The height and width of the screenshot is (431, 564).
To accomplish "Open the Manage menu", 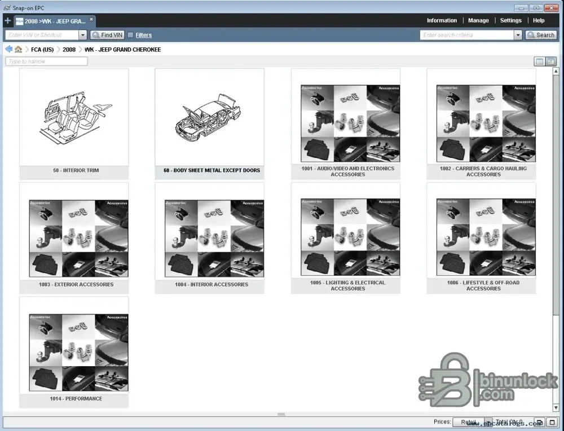I will tap(478, 20).
